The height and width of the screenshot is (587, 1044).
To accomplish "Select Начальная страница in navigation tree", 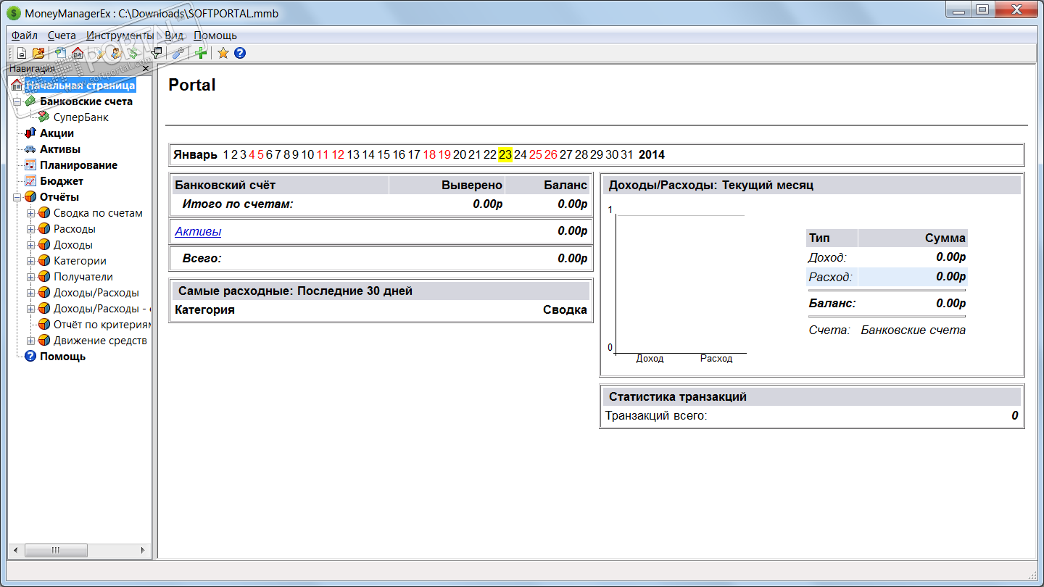I will [x=80, y=86].
